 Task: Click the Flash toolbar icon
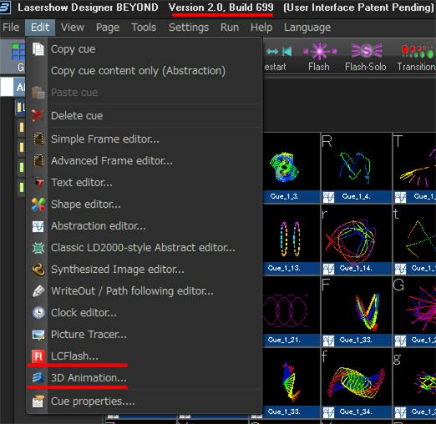point(319,51)
